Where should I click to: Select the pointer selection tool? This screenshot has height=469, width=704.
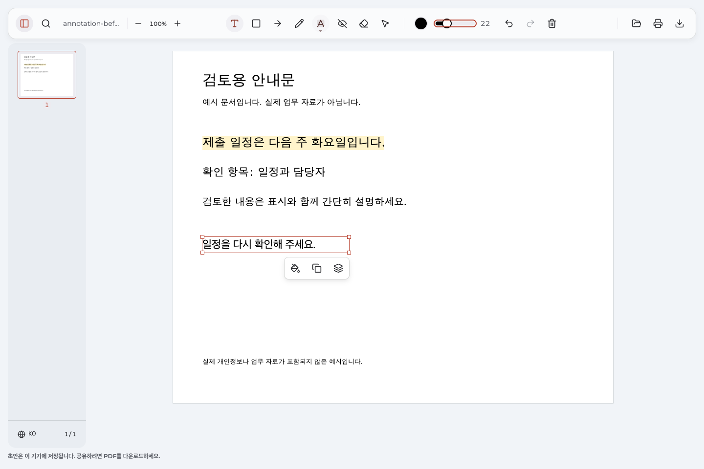(385, 23)
